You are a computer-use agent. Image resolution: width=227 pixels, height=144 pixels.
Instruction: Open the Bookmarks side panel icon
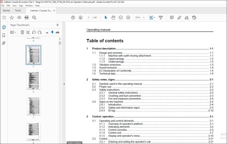[x=4, y=35]
